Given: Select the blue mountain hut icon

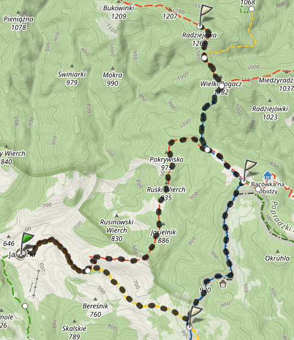Looking at the screenshot, I should pos(268,175).
